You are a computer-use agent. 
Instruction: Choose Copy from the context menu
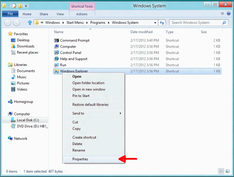[x=94, y=128]
